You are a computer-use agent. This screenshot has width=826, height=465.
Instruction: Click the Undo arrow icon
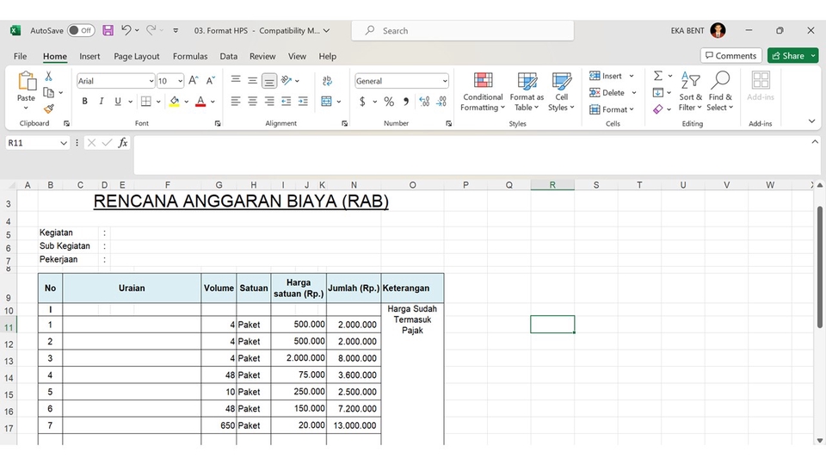[126, 30]
